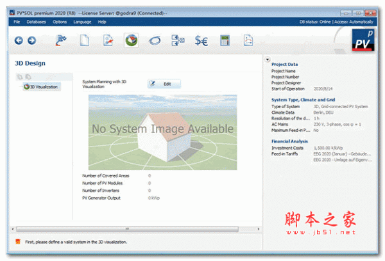Click the warning icon in status message
385x261 pixels.
coord(18,242)
